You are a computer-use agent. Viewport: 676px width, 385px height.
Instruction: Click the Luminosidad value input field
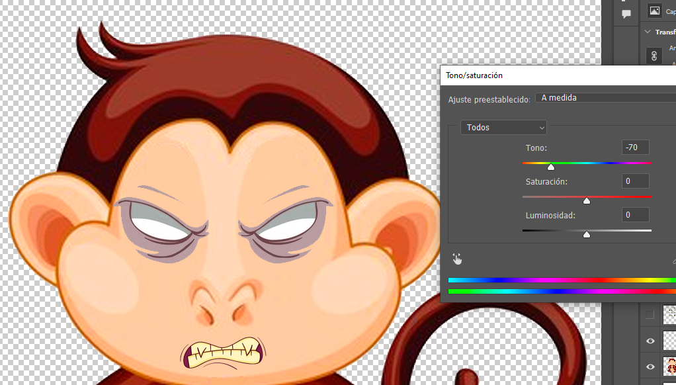pyautogui.click(x=635, y=215)
